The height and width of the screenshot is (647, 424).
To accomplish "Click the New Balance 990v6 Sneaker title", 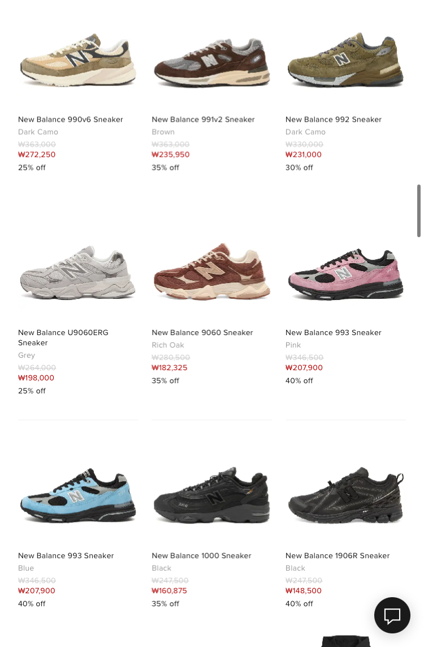I will (71, 119).
